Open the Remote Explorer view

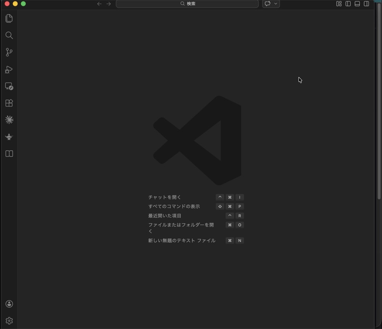pyautogui.click(x=9, y=86)
